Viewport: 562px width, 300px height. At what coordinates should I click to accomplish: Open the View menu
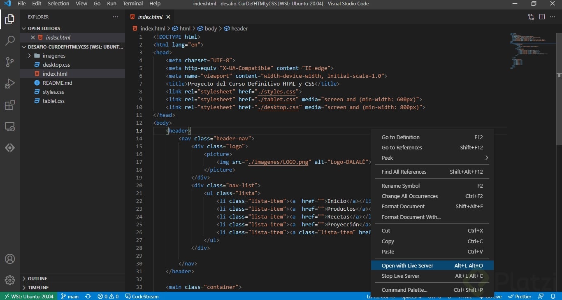pos(81,4)
